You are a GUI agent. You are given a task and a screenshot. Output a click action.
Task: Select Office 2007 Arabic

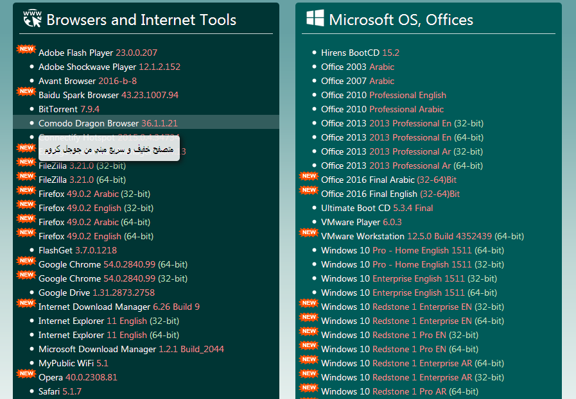(358, 81)
